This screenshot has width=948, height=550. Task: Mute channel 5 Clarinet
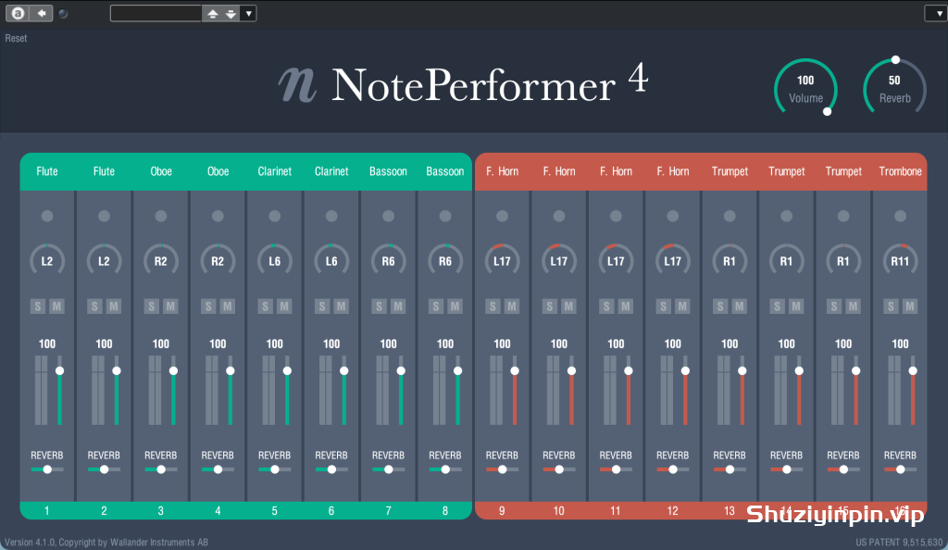tap(284, 306)
